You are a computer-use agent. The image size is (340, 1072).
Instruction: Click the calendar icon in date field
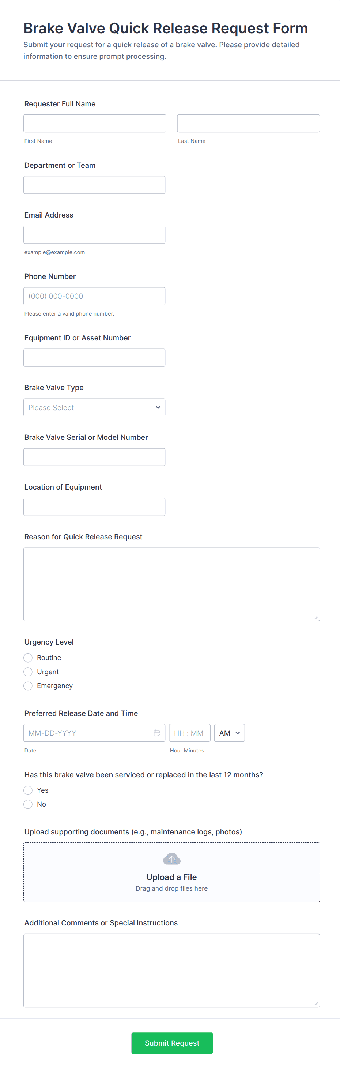point(156,733)
